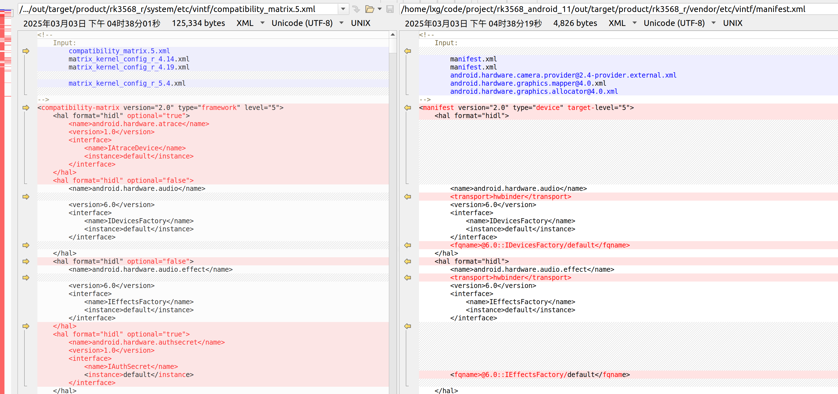Open the left path history dropdown
The width and height of the screenshot is (838, 394).
point(343,9)
